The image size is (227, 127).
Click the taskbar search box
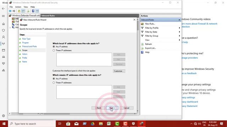pyautogui.click(x=32, y=124)
